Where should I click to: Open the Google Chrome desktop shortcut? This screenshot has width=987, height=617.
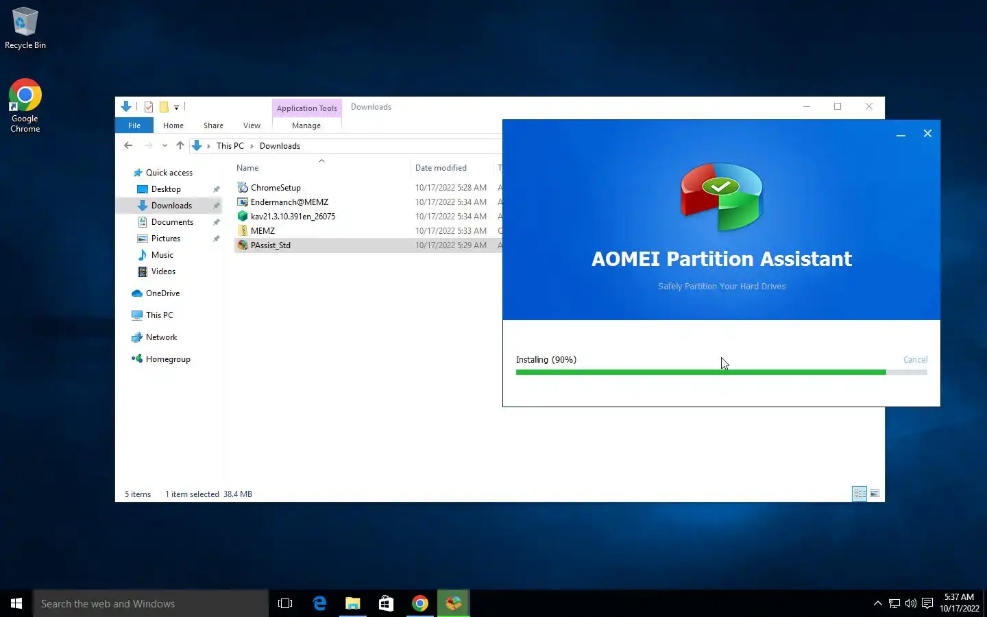click(25, 105)
